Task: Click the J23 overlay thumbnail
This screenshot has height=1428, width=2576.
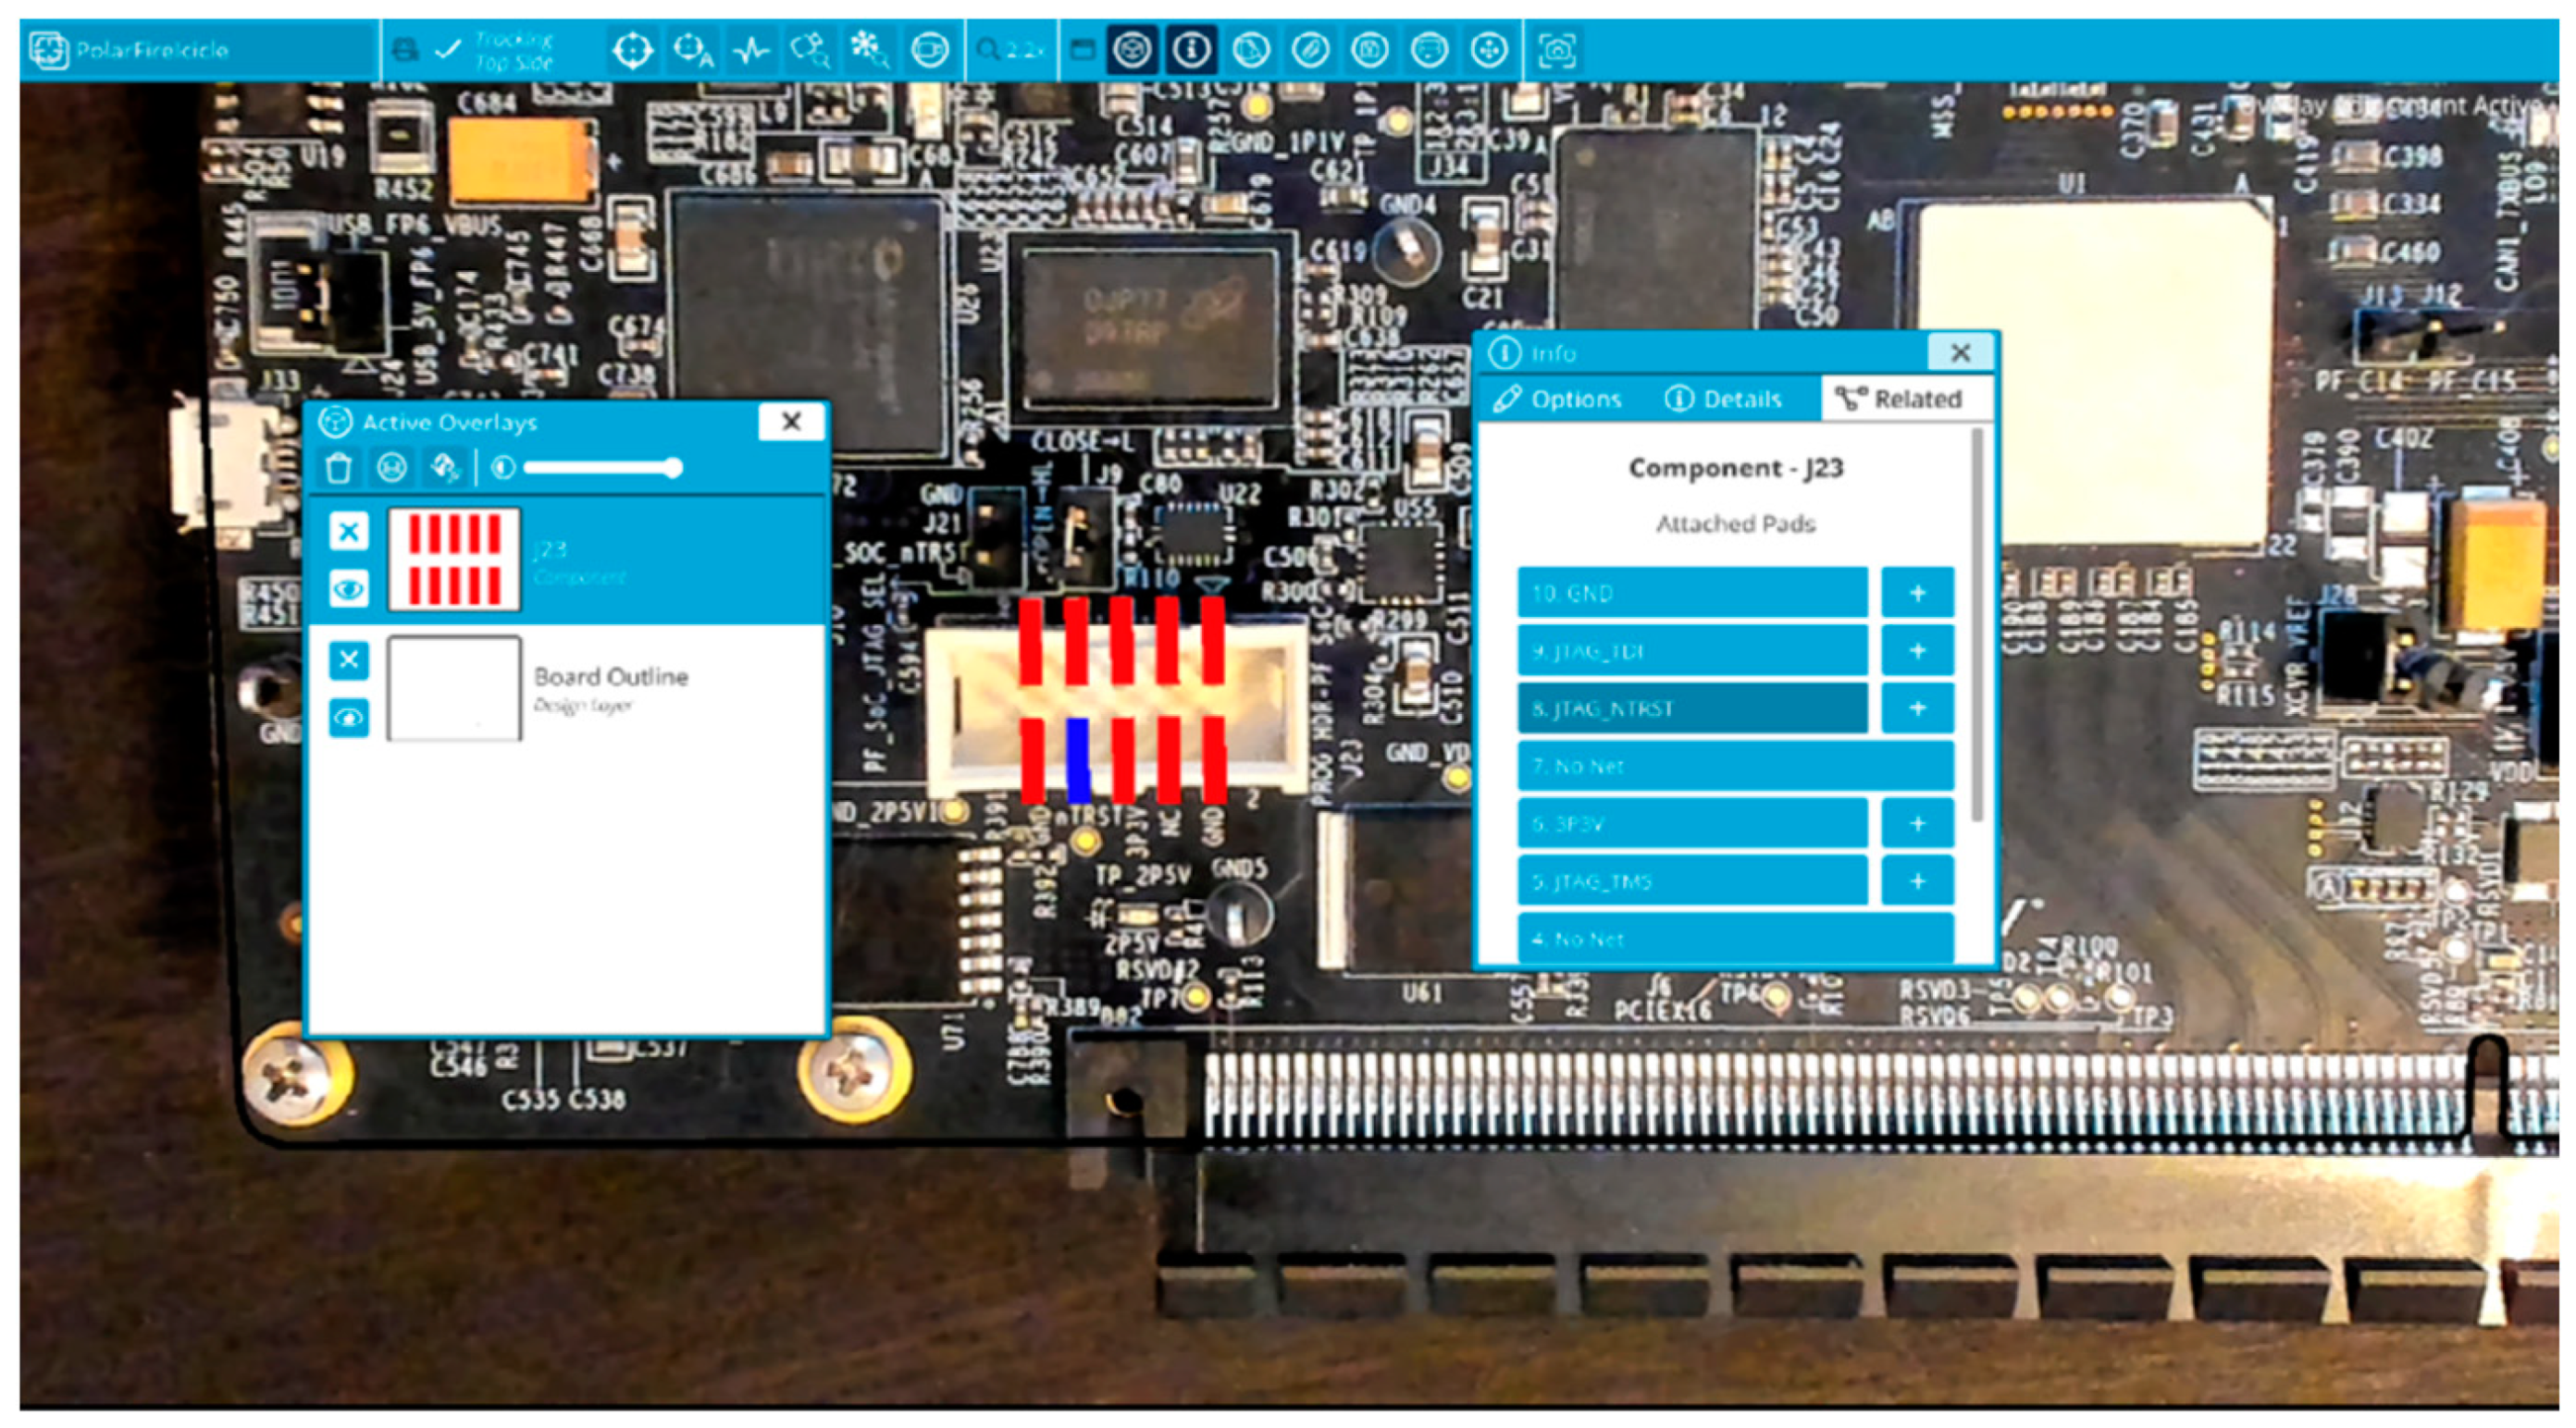Action: point(454,560)
